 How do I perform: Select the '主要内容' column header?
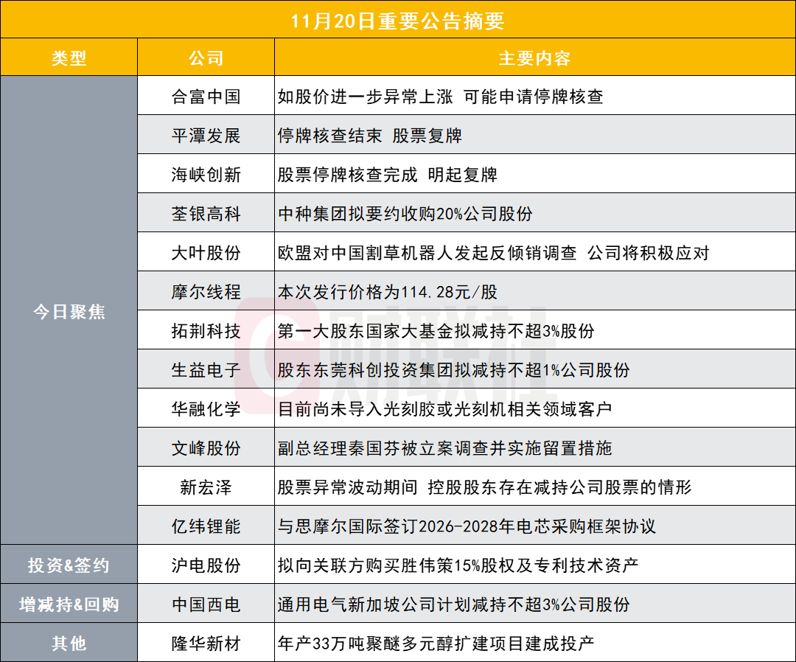(534, 58)
